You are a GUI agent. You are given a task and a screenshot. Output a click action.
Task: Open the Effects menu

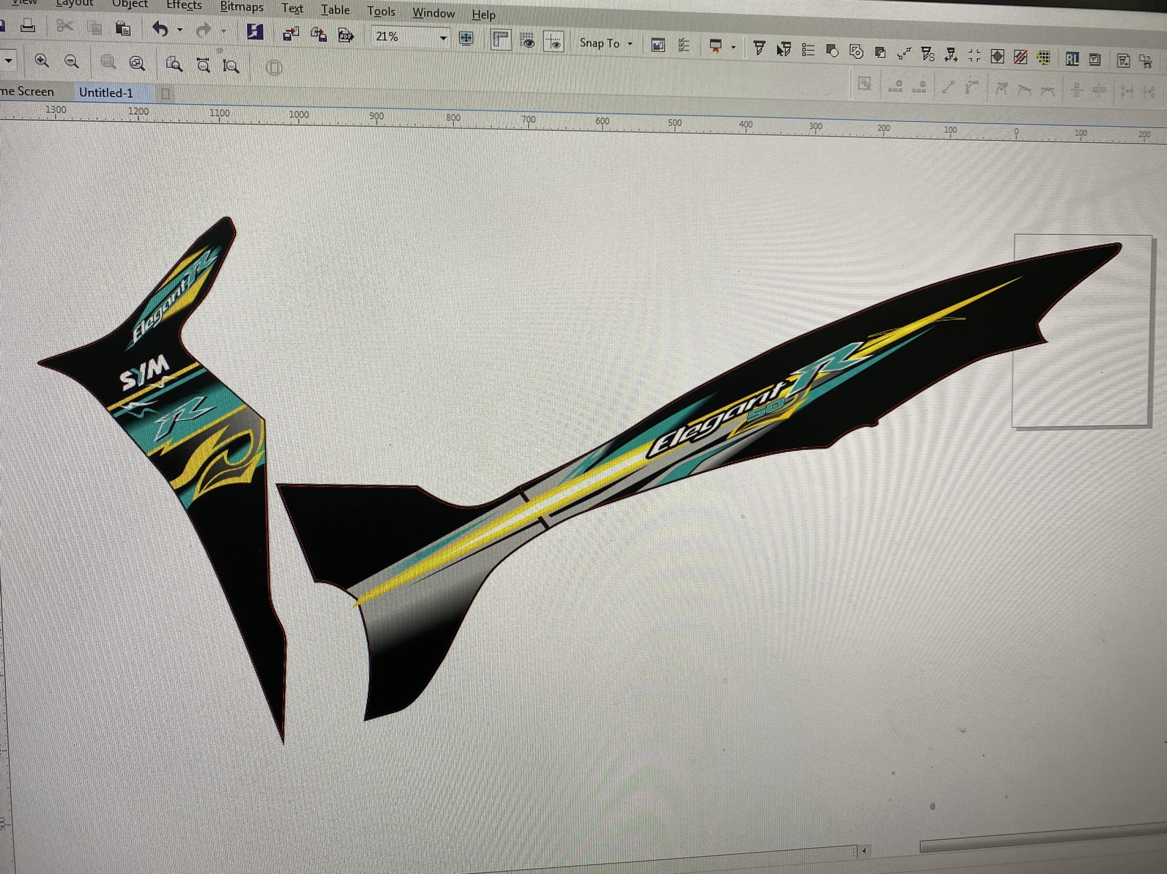pos(184,5)
